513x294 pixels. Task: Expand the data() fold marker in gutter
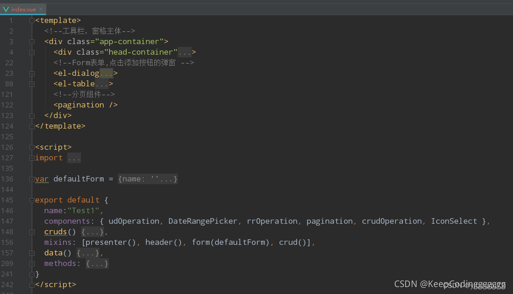[32, 253]
